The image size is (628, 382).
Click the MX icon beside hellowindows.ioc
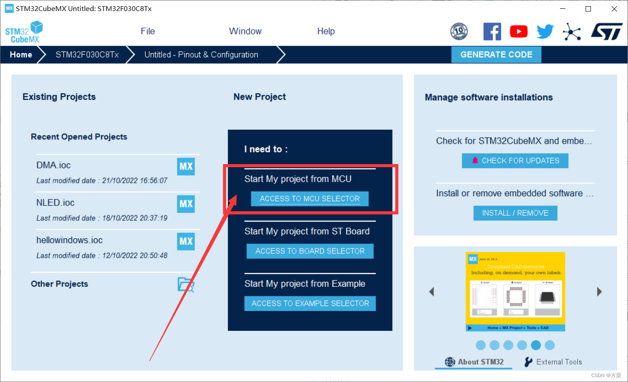[x=186, y=241]
